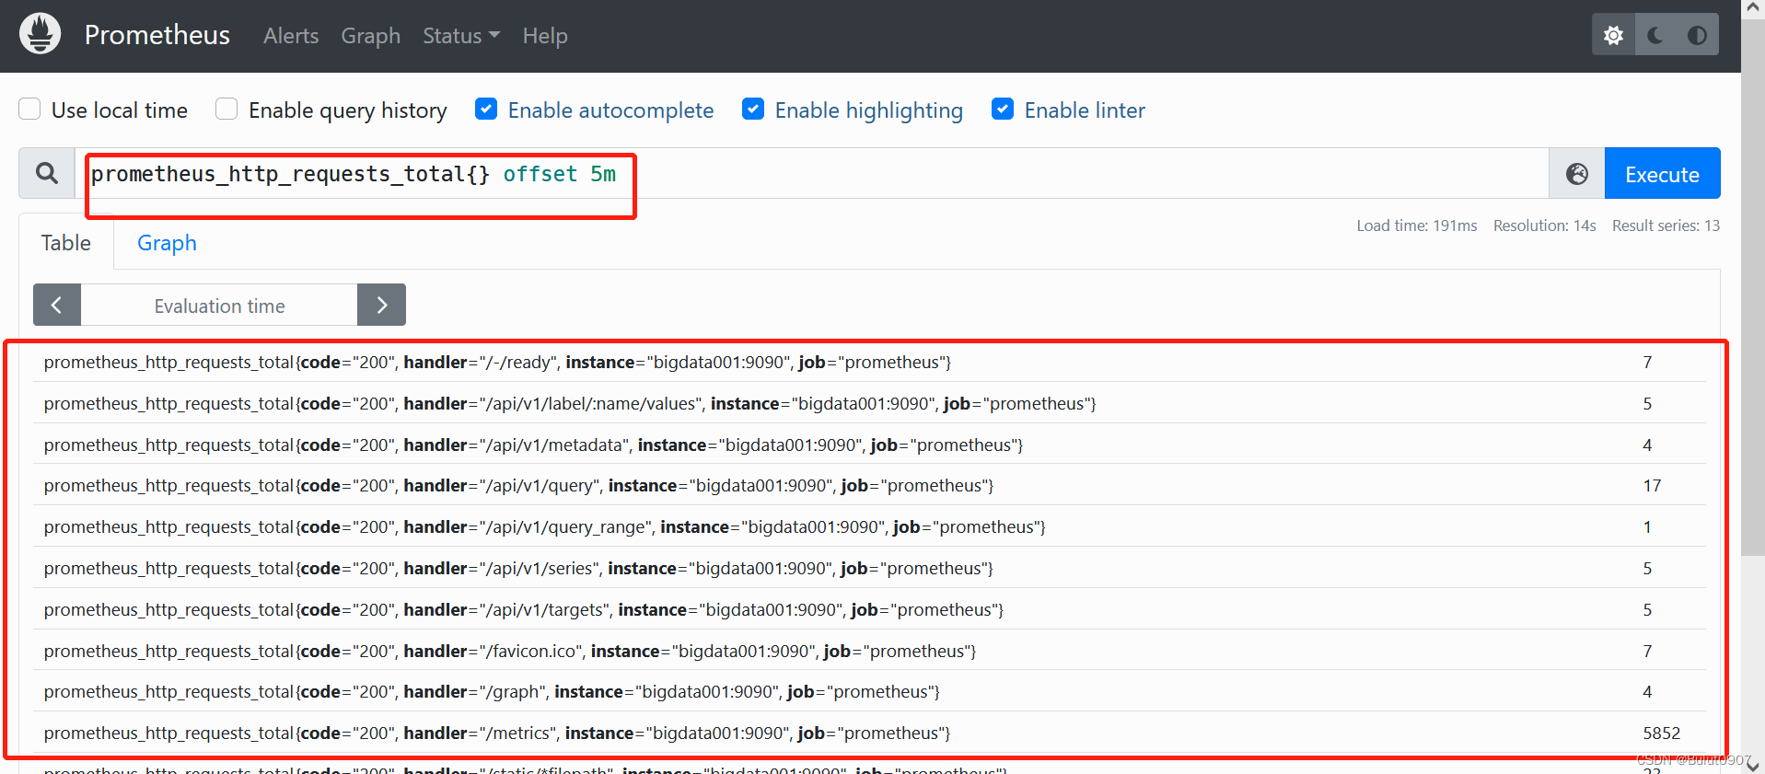Go to next evaluation time arrow
This screenshot has height=774, width=1765.
381,305
